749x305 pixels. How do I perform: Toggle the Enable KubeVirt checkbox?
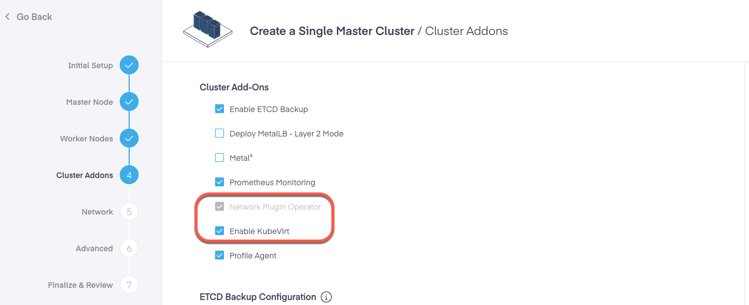click(220, 231)
